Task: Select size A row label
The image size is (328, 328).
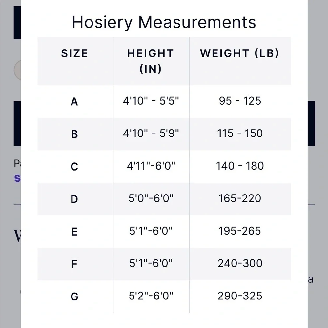Action: pyautogui.click(x=74, y=102)
